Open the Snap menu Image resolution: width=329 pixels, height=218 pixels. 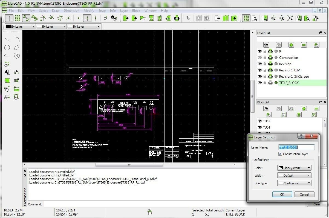point(102,10)
